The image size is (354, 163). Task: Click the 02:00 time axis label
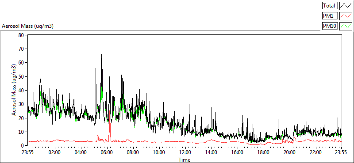pos(54,152)
